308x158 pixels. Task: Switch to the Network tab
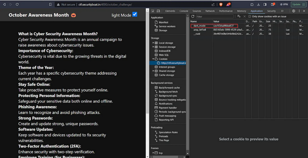(x=210, y=11)
